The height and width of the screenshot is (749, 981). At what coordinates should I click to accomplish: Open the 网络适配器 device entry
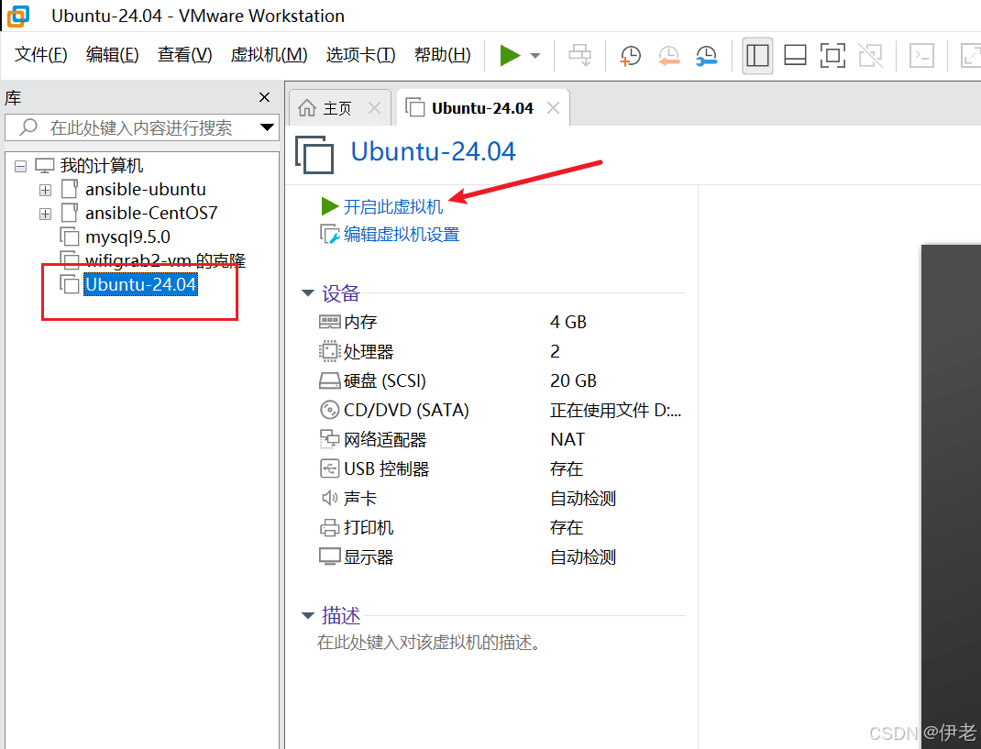pos(384,439)
